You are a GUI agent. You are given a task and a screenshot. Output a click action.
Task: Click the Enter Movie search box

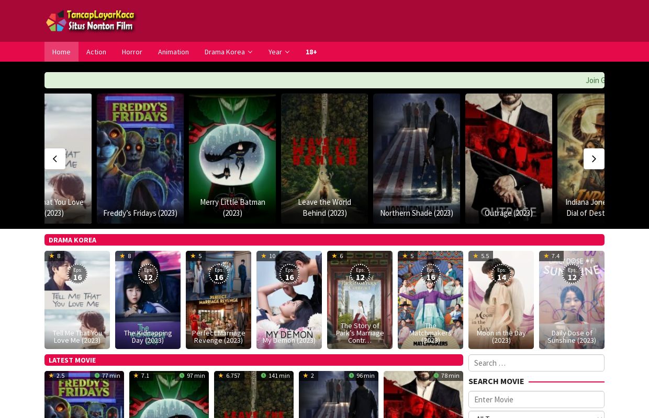[x=536, y=399]
